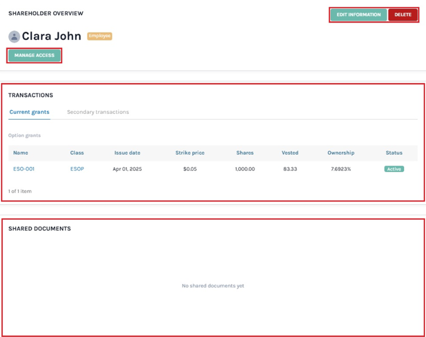
Task: Select the 1,000.00 shares cell
Action: (x=245, y=169)
